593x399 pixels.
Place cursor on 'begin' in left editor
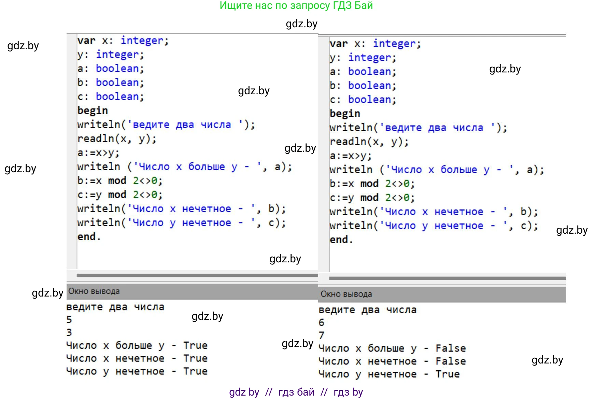(x=93, y=111)
